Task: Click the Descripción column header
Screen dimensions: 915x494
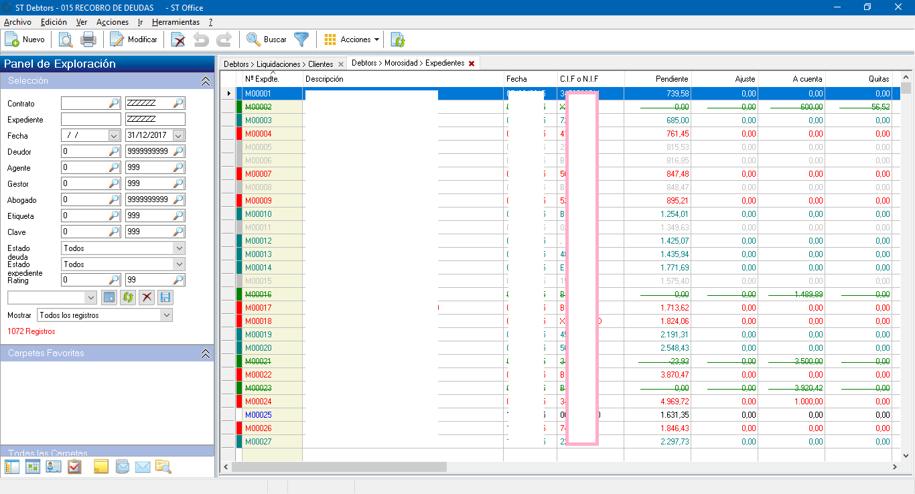Action: 403,79
